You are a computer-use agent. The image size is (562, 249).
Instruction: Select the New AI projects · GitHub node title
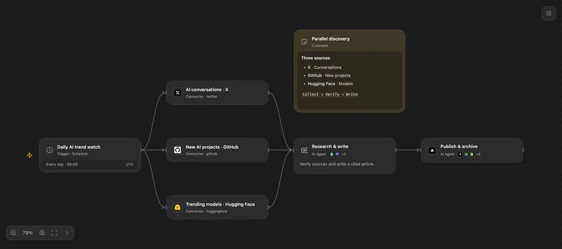point(212,147)
